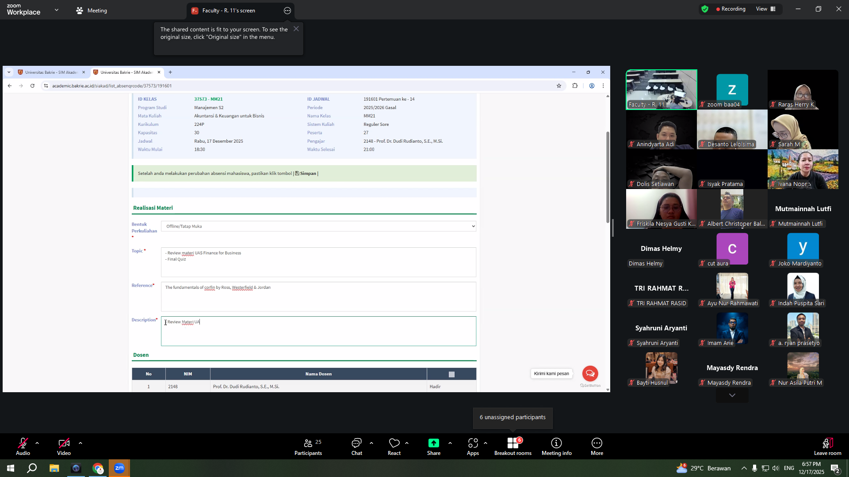
Task: Show more participant videos below
Action: 732,395
